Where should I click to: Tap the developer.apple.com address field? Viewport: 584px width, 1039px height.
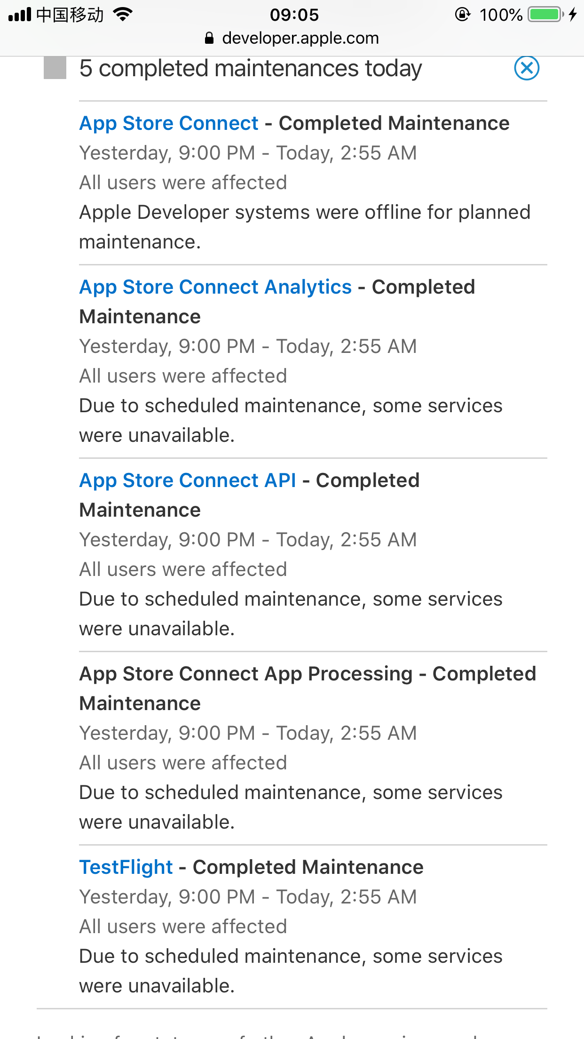tap(300, 38)
